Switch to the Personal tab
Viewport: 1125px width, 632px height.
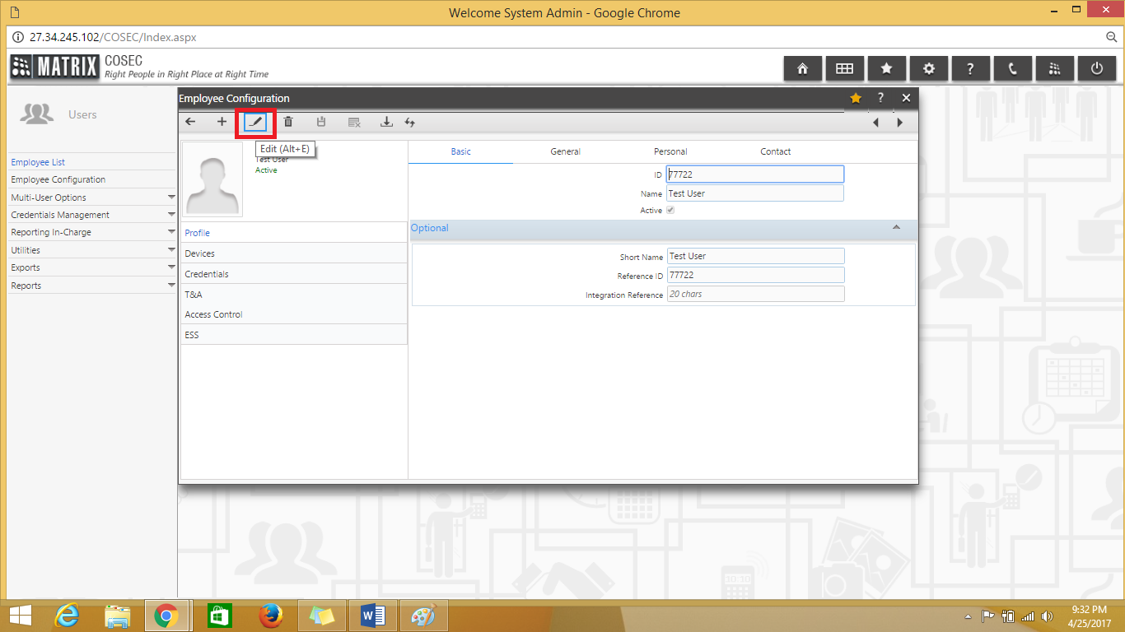tap(670, 151)
